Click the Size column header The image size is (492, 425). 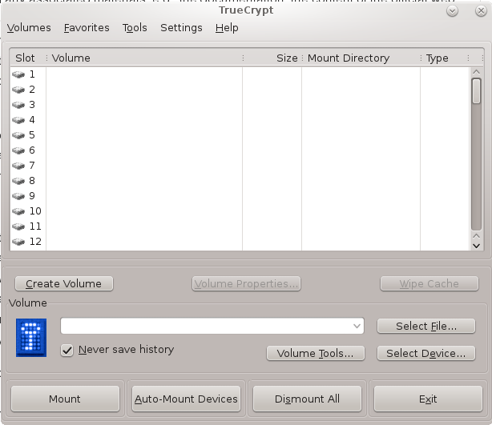272,58
